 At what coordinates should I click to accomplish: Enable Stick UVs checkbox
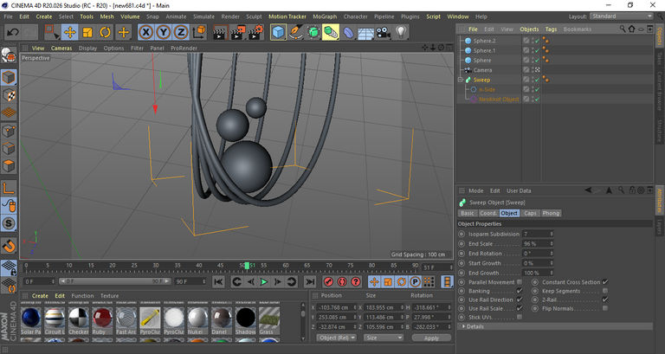tap(520, 317)
